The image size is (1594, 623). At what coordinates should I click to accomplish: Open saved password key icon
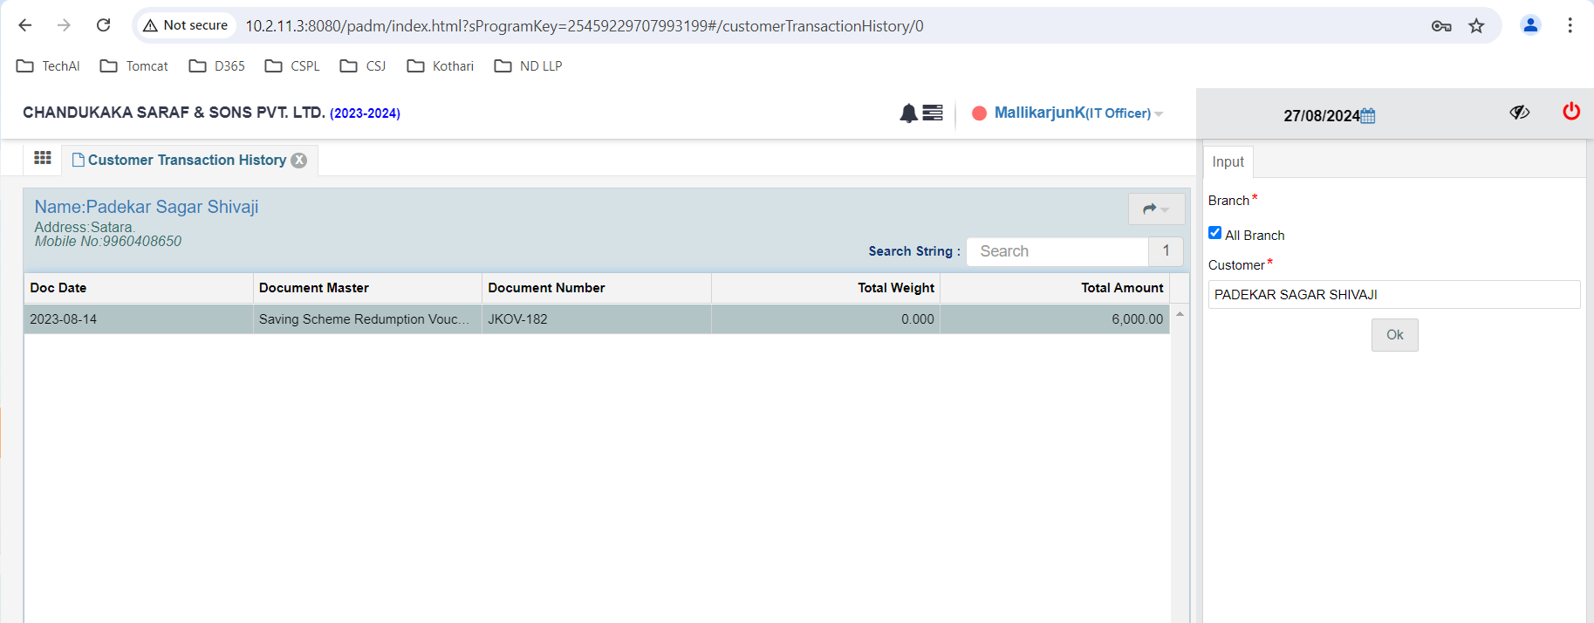(x=1441, y=26)
